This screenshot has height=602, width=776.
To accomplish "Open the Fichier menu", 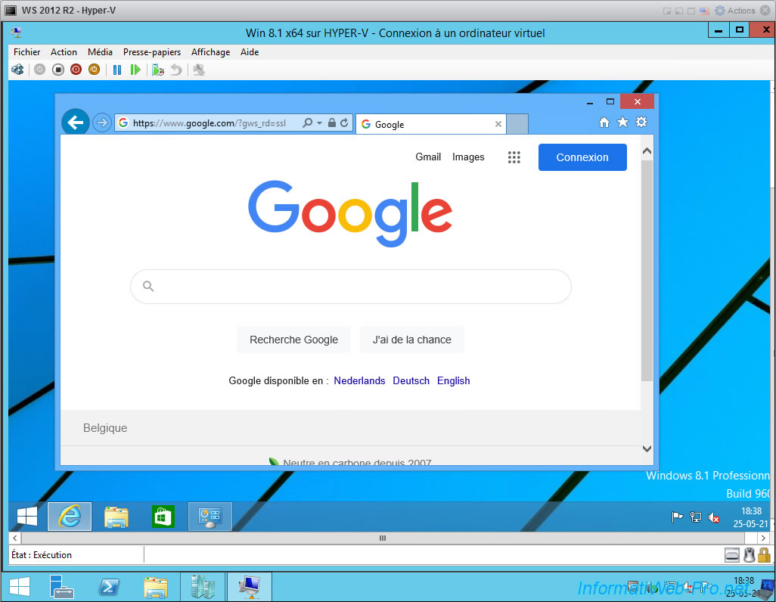I will [x=26, y=52].
